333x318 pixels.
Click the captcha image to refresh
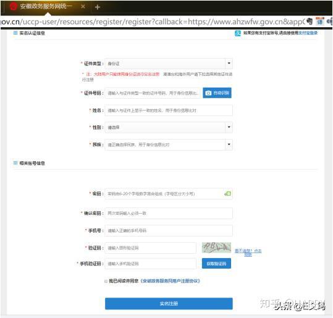pyautogui.click(x=216, y=248)
